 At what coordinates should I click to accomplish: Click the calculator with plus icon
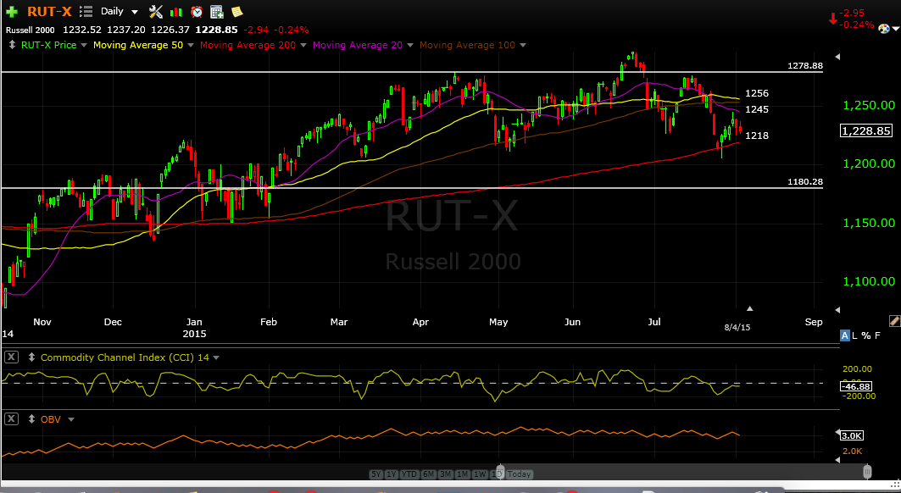(217, 12)
